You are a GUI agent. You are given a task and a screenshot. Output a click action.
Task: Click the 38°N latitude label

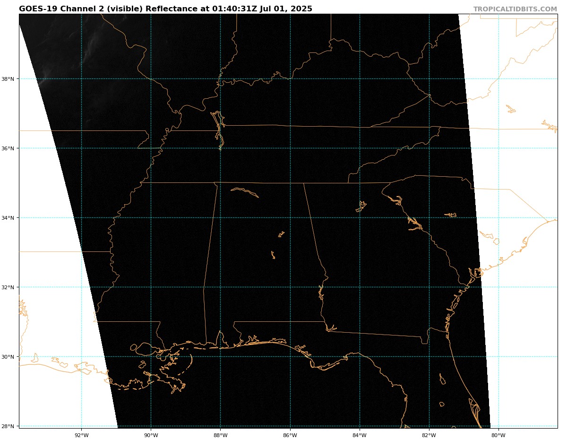8,79
